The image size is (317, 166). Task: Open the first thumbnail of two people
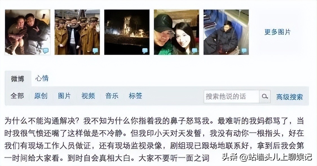[x=27, y=32]
